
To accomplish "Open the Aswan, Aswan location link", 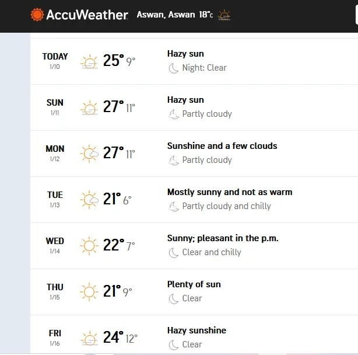I will [x=165, y=15].
